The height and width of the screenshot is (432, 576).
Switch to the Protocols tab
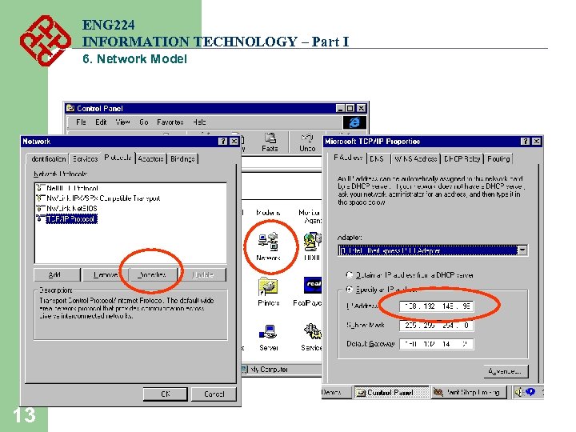click(118, 158)
